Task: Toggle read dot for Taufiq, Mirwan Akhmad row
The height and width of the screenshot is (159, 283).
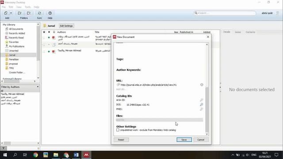Action: point(49,52)
